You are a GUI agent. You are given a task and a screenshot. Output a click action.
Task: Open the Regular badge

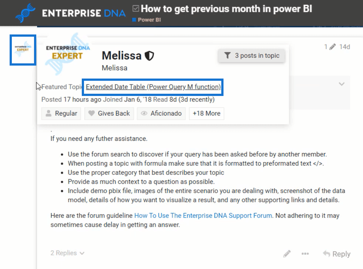(61, 113)
